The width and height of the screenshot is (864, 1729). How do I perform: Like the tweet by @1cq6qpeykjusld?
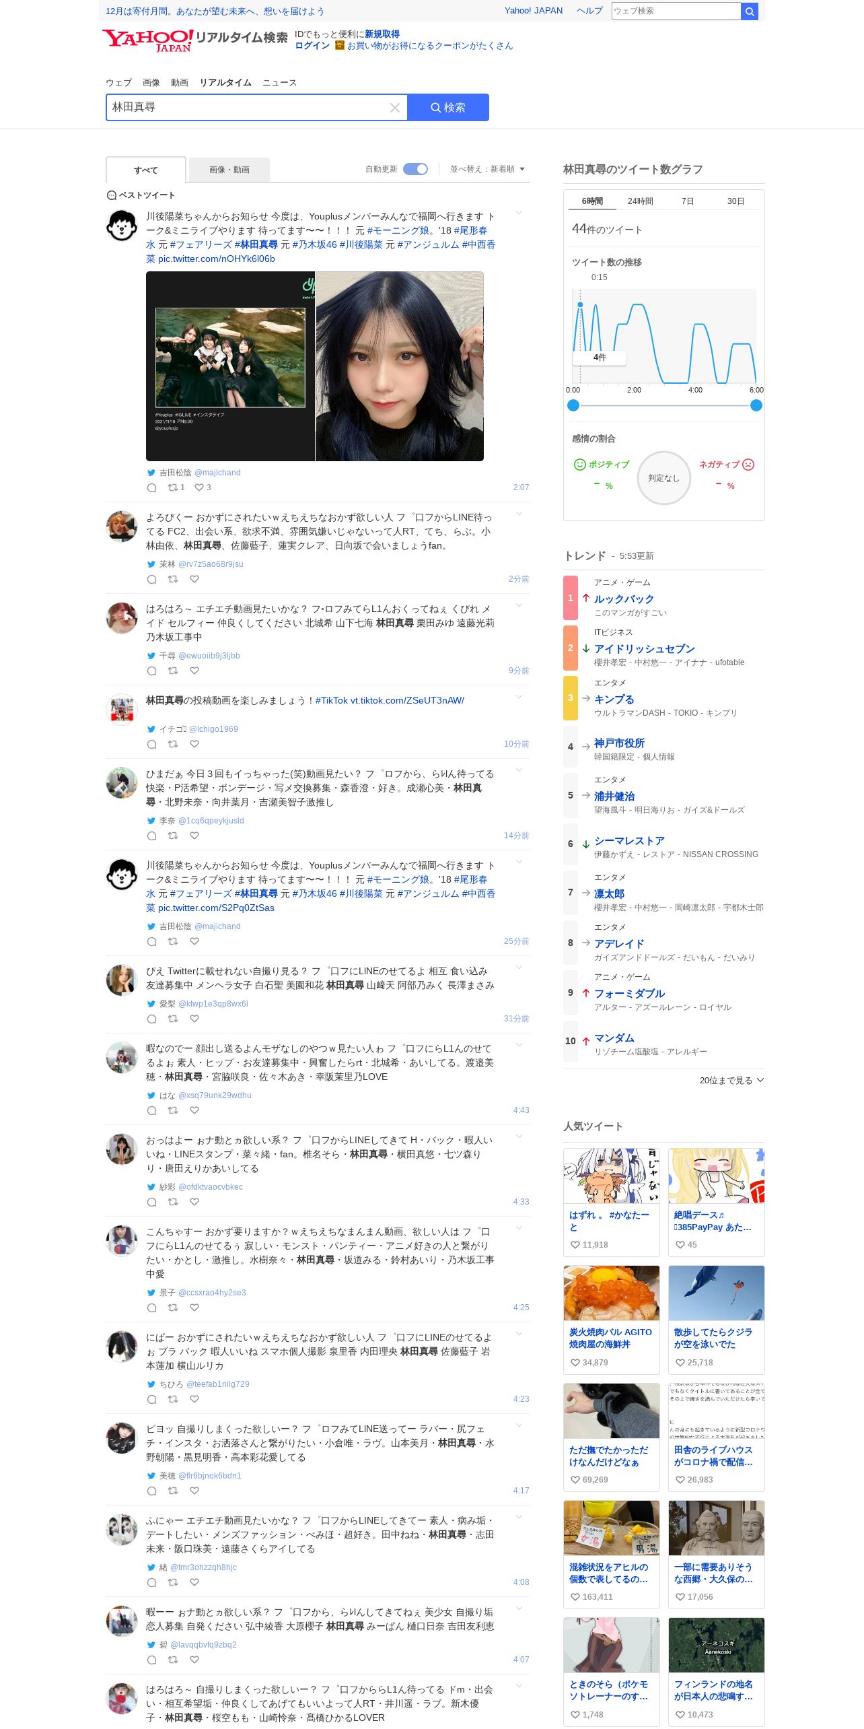[x=194, y=836]
